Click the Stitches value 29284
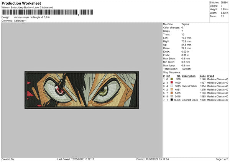 [x=224, y=3]
